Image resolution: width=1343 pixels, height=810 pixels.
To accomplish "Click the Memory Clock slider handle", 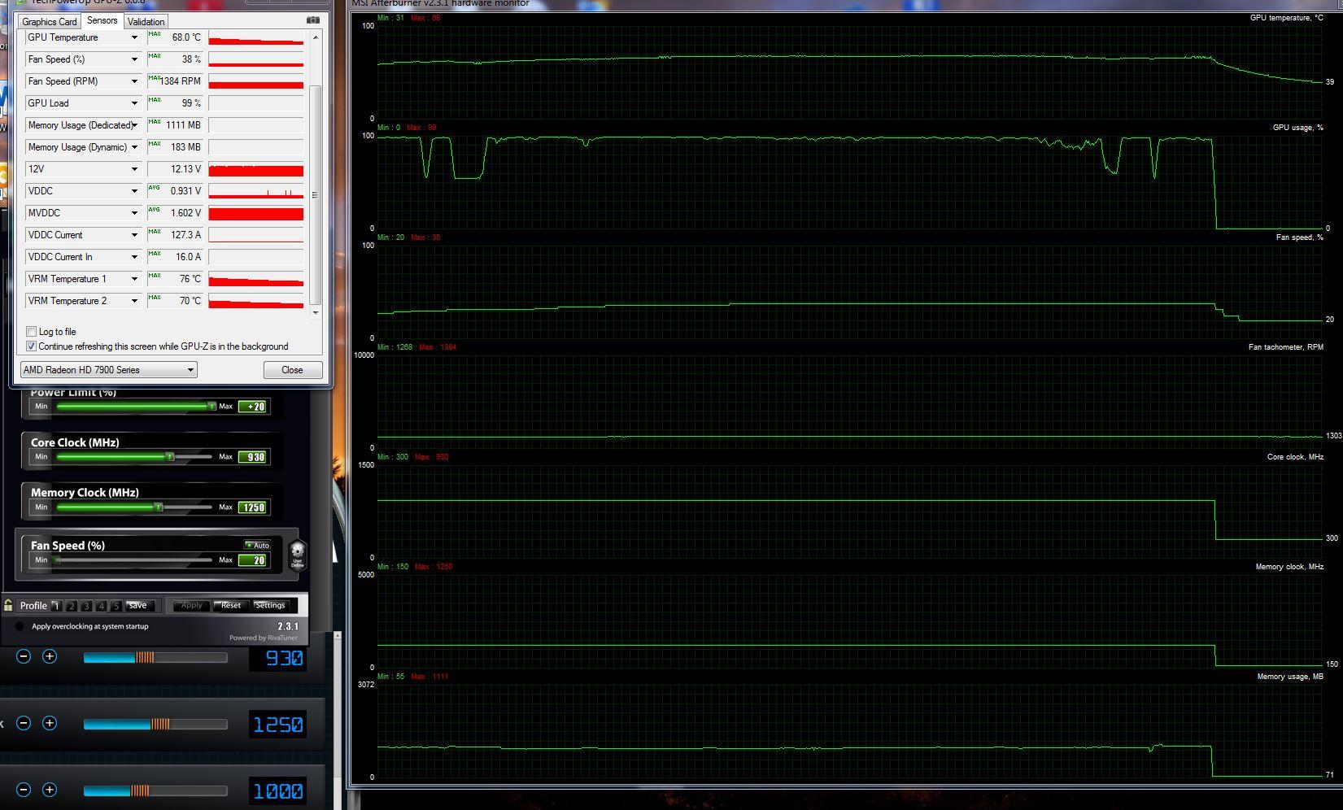I will tap(159, 507).
